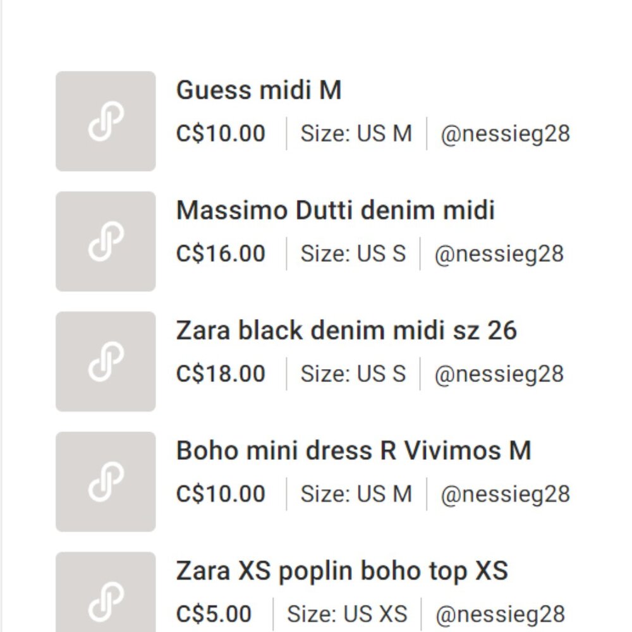Visit @nessieg28 profile from the Boho mini dress listing
The width and height of the screenshot is (632, 632).
pos(504,493)
